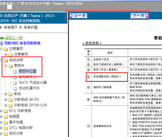
Task: Click the 编号 column header
Action: click(x=88, y=53)
